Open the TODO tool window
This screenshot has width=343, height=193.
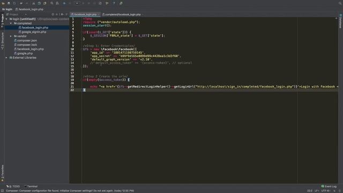pyautogui.click(x=13, y=187)
